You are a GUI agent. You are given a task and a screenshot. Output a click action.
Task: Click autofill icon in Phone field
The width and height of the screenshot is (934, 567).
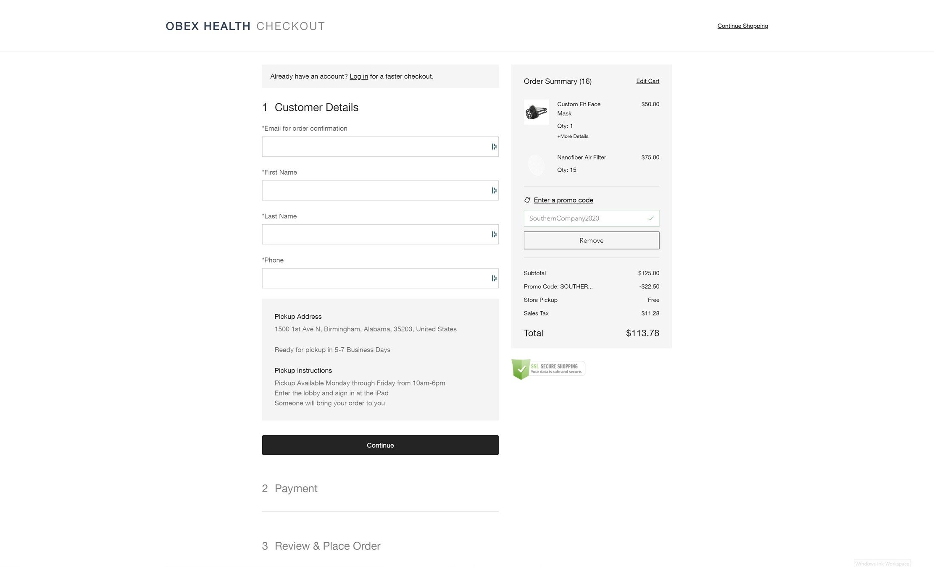(494, 278)
